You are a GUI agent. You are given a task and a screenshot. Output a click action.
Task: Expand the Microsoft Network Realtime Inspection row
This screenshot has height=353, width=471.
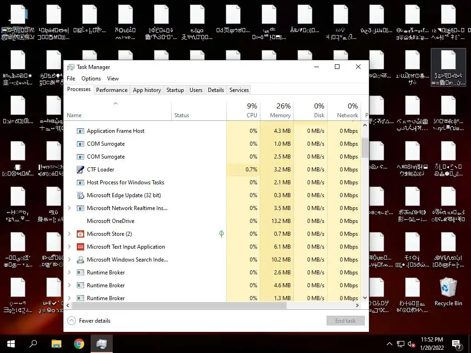pos(69,208)
